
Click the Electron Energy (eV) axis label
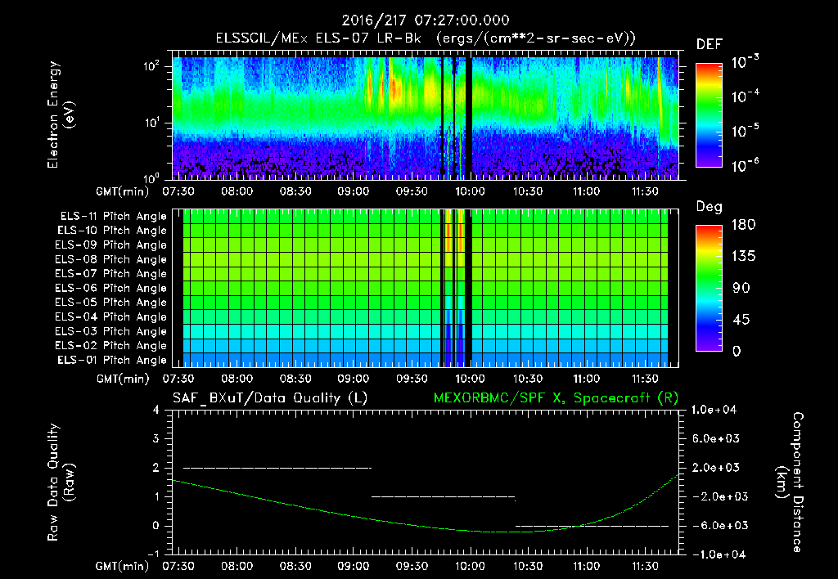point(61,114)
